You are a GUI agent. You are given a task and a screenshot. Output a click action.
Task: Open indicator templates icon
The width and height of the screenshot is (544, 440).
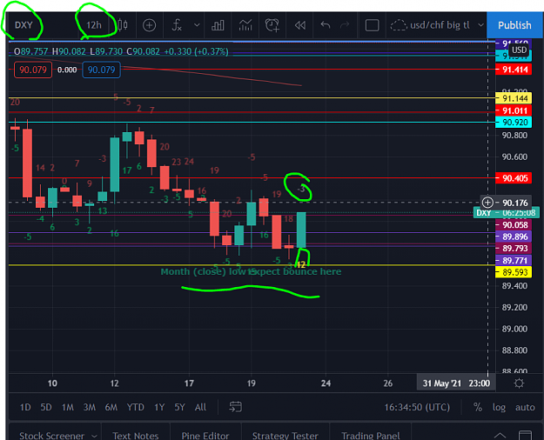245,25
